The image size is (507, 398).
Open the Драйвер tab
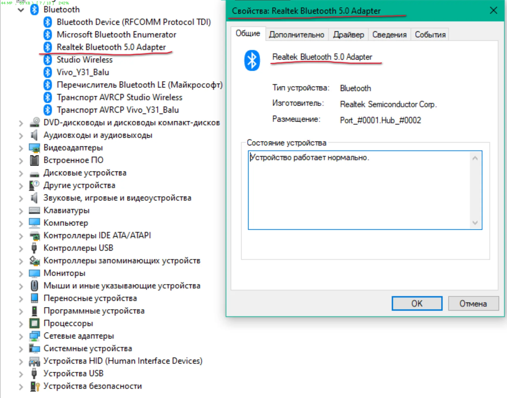(348, 35)
